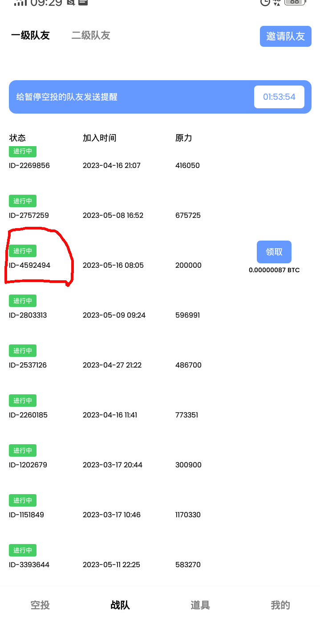Screen dimensions: 320x626
Task: Switch to 一级队友 tab
Action: pos(30,36)
